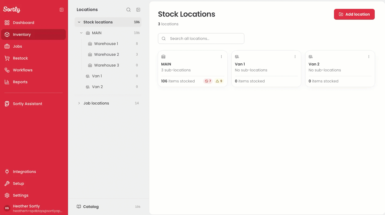Collapse the Locations panel
The width and height of the screenshot is (385, 215).
point(138,10)
